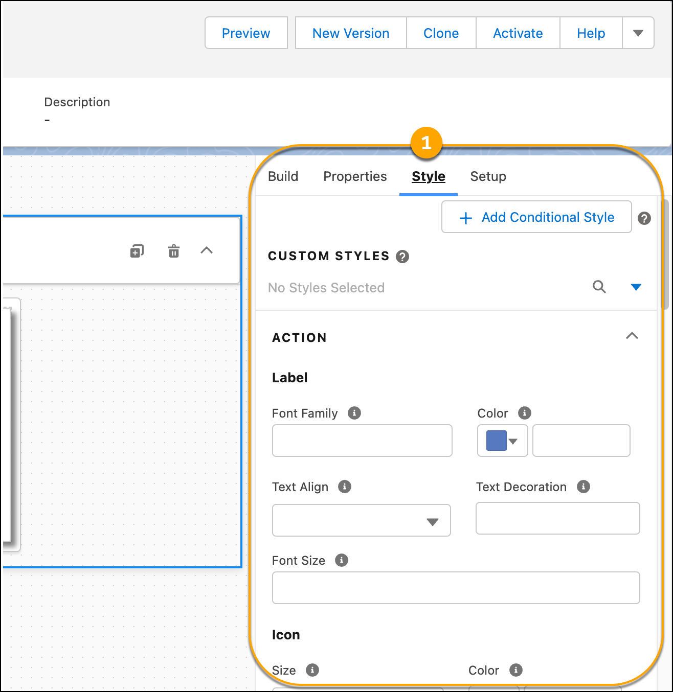Click the Description label text
This screenshot has height=692, width=673.
[x=77, y=102]
